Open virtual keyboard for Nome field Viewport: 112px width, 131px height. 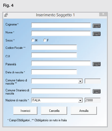point(97,34)
